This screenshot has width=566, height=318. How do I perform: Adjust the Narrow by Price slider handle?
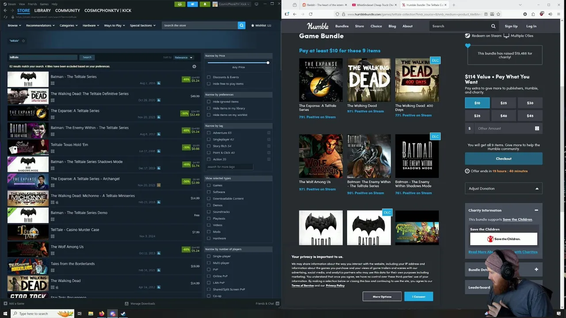[268, 63]
